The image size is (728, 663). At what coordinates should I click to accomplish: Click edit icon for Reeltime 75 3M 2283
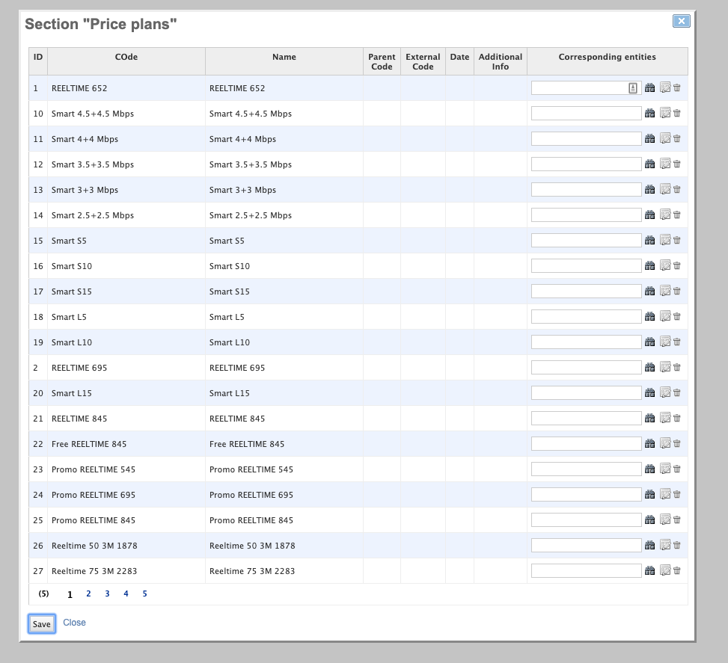(x=665, y=570)
